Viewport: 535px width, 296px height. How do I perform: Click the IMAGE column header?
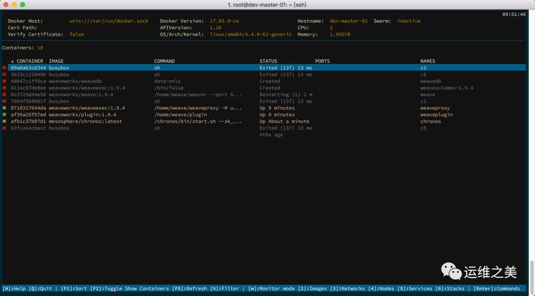(56, 61)
